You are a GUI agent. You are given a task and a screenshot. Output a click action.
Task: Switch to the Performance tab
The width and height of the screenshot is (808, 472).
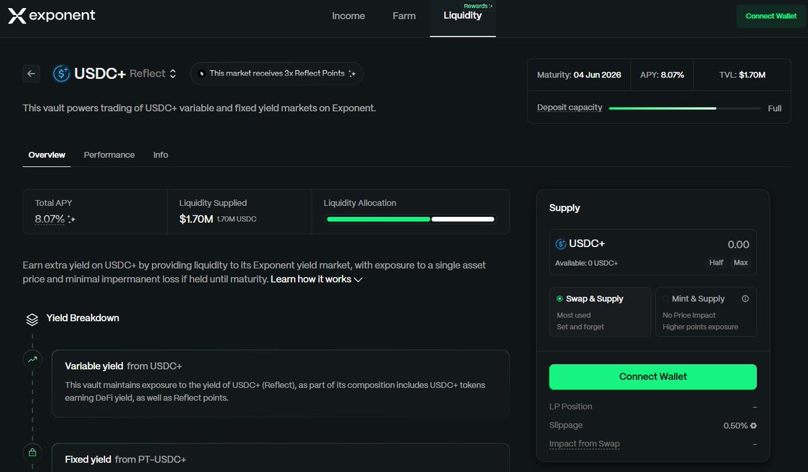(x=109, y=155)
